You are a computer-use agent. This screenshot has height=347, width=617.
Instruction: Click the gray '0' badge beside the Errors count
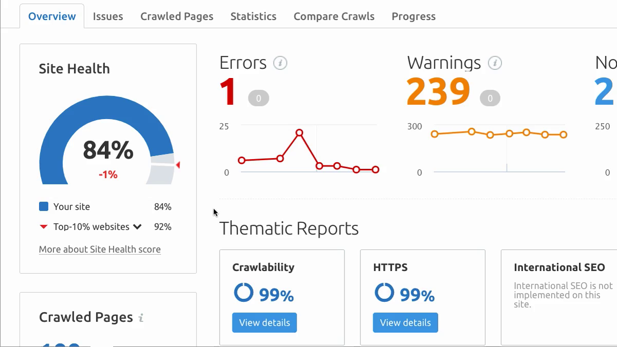[x=259, y=98]
